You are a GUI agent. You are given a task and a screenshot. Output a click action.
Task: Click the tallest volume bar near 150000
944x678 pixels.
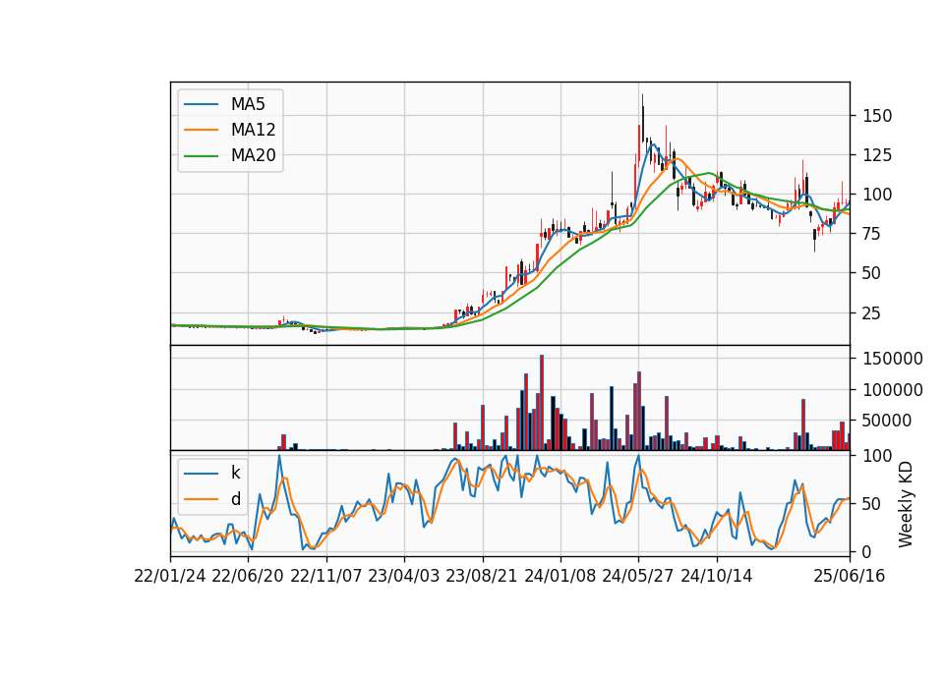click(542, 403)
